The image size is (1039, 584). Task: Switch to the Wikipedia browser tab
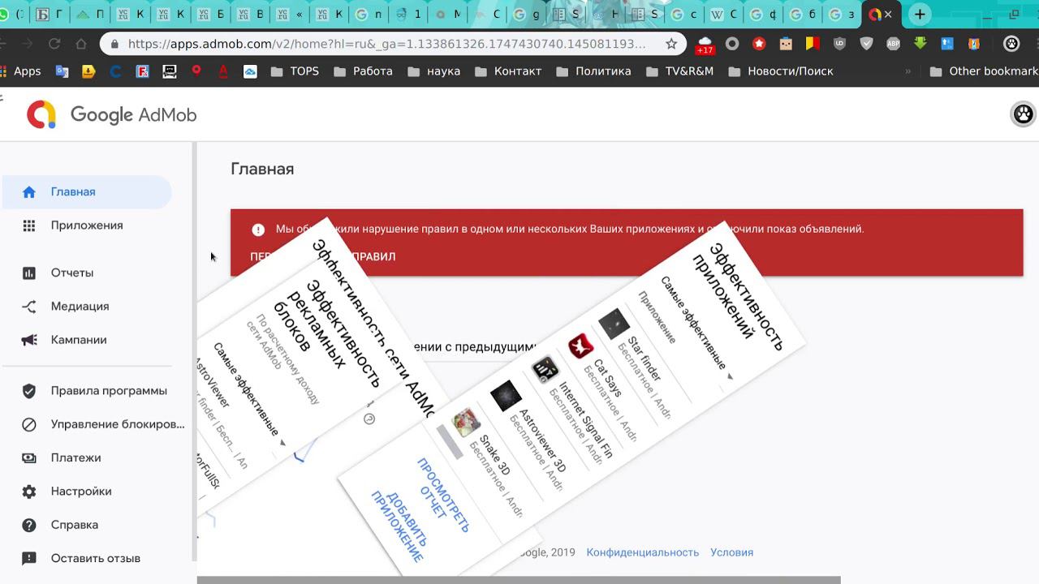click(725, 15)
